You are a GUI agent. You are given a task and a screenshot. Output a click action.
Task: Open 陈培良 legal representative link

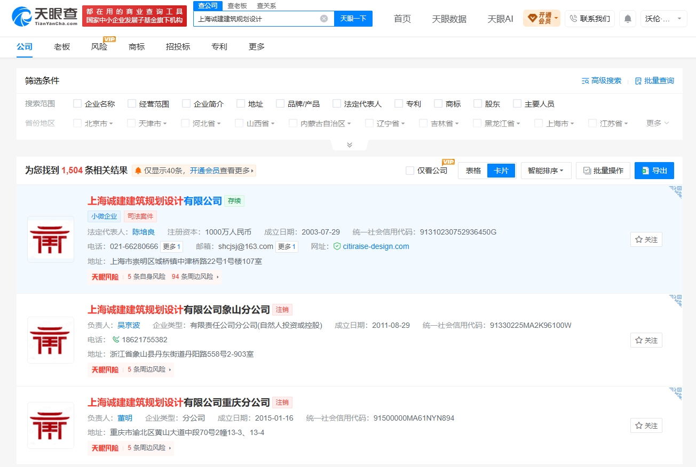pos(144,232)
